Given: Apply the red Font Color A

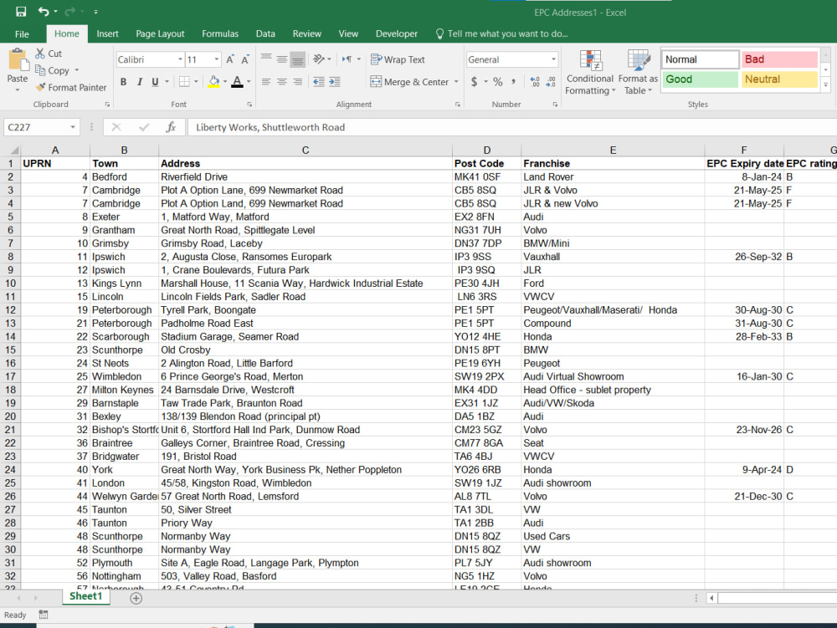Looking at the screenshot, I should (x=238, y=82).
